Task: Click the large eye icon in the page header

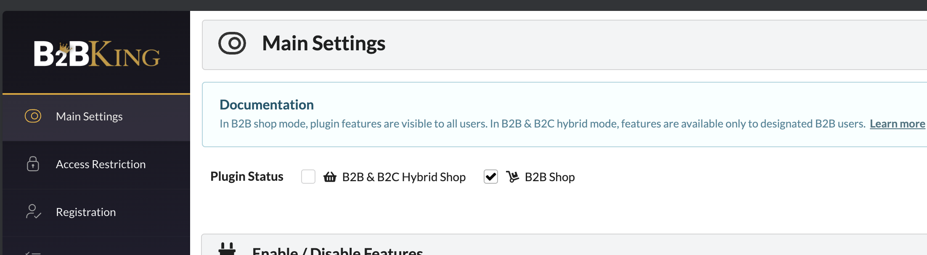Action: click(x=232, y=43)
